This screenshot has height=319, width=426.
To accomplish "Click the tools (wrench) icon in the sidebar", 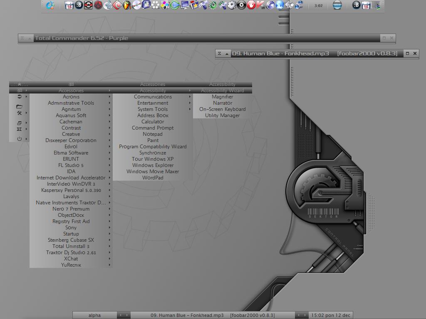I will click(19, 113).
